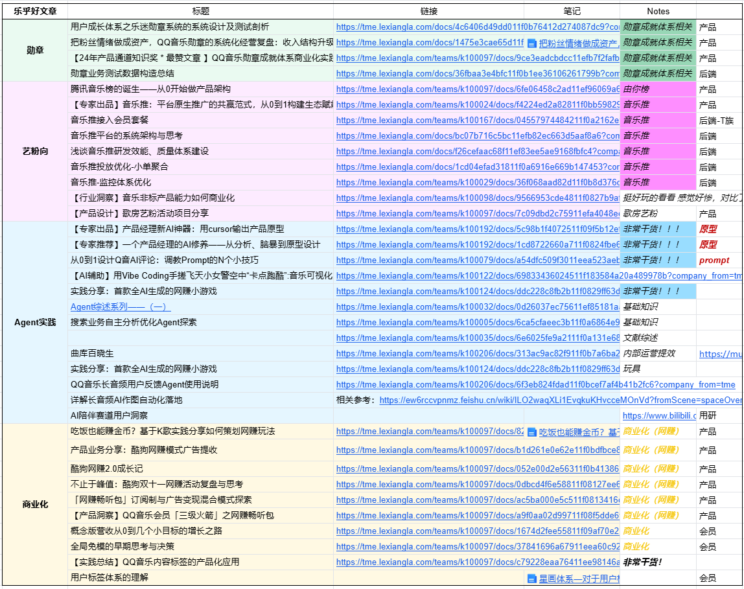Select the 乐乎好文章 header cell

click(35, 11)
